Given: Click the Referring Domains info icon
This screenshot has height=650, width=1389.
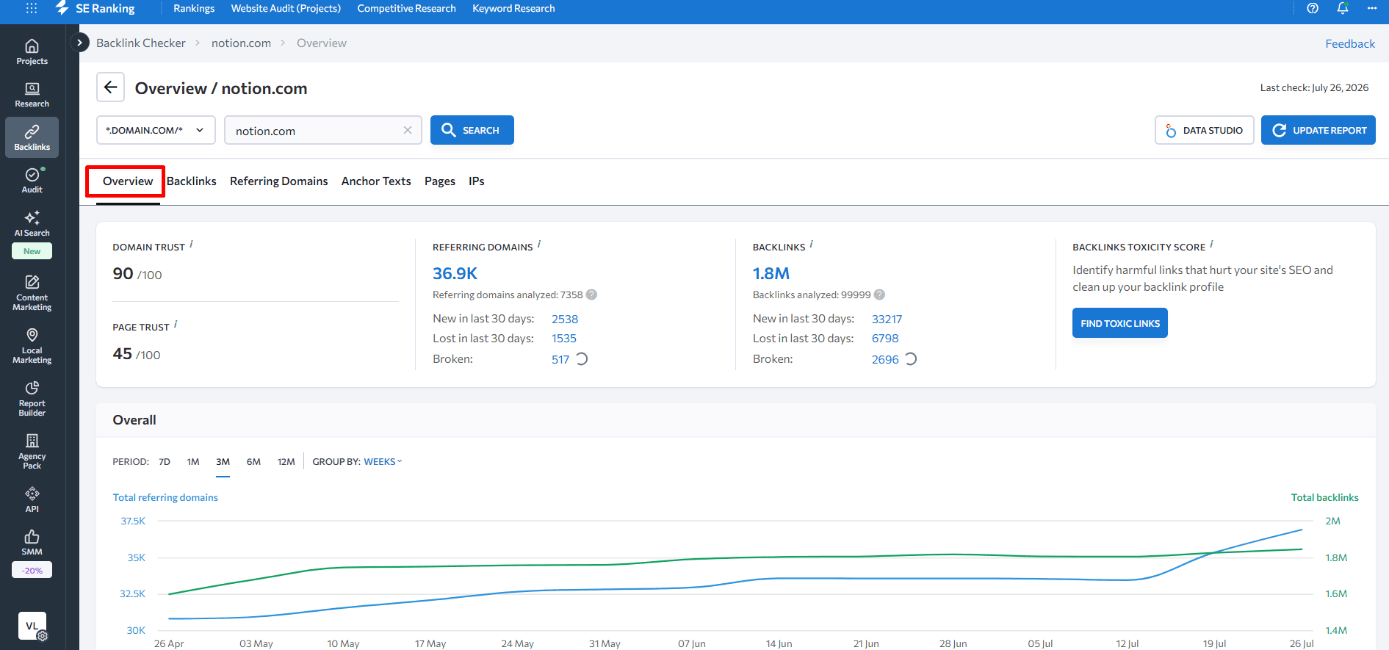Looking at the screenshot, I should [539, 244].
